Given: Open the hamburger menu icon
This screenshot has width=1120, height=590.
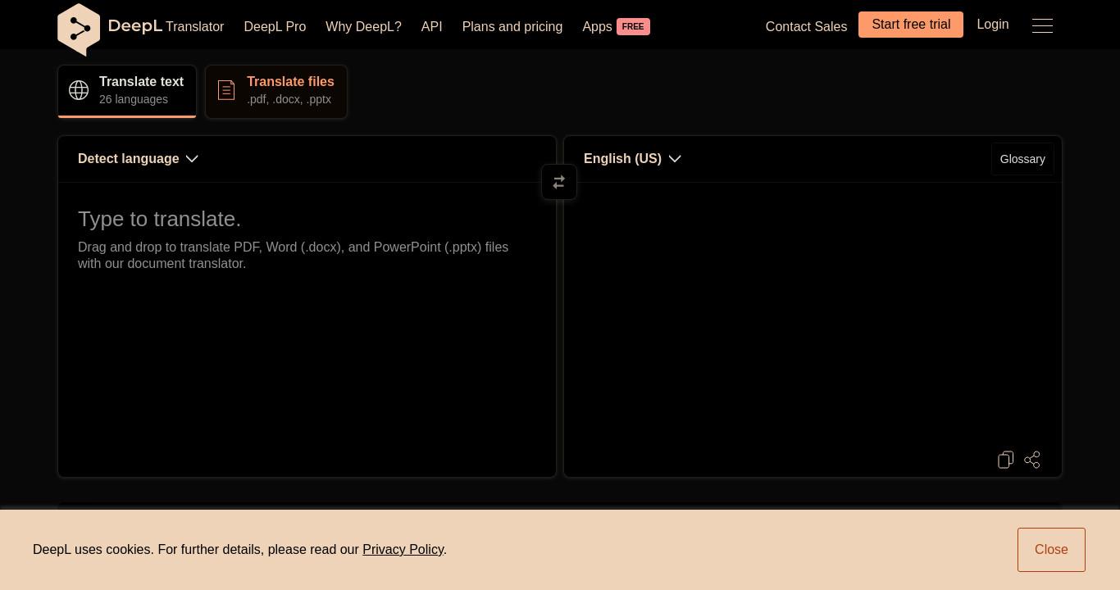Looking at the screenshot, I should [1042, 26].
